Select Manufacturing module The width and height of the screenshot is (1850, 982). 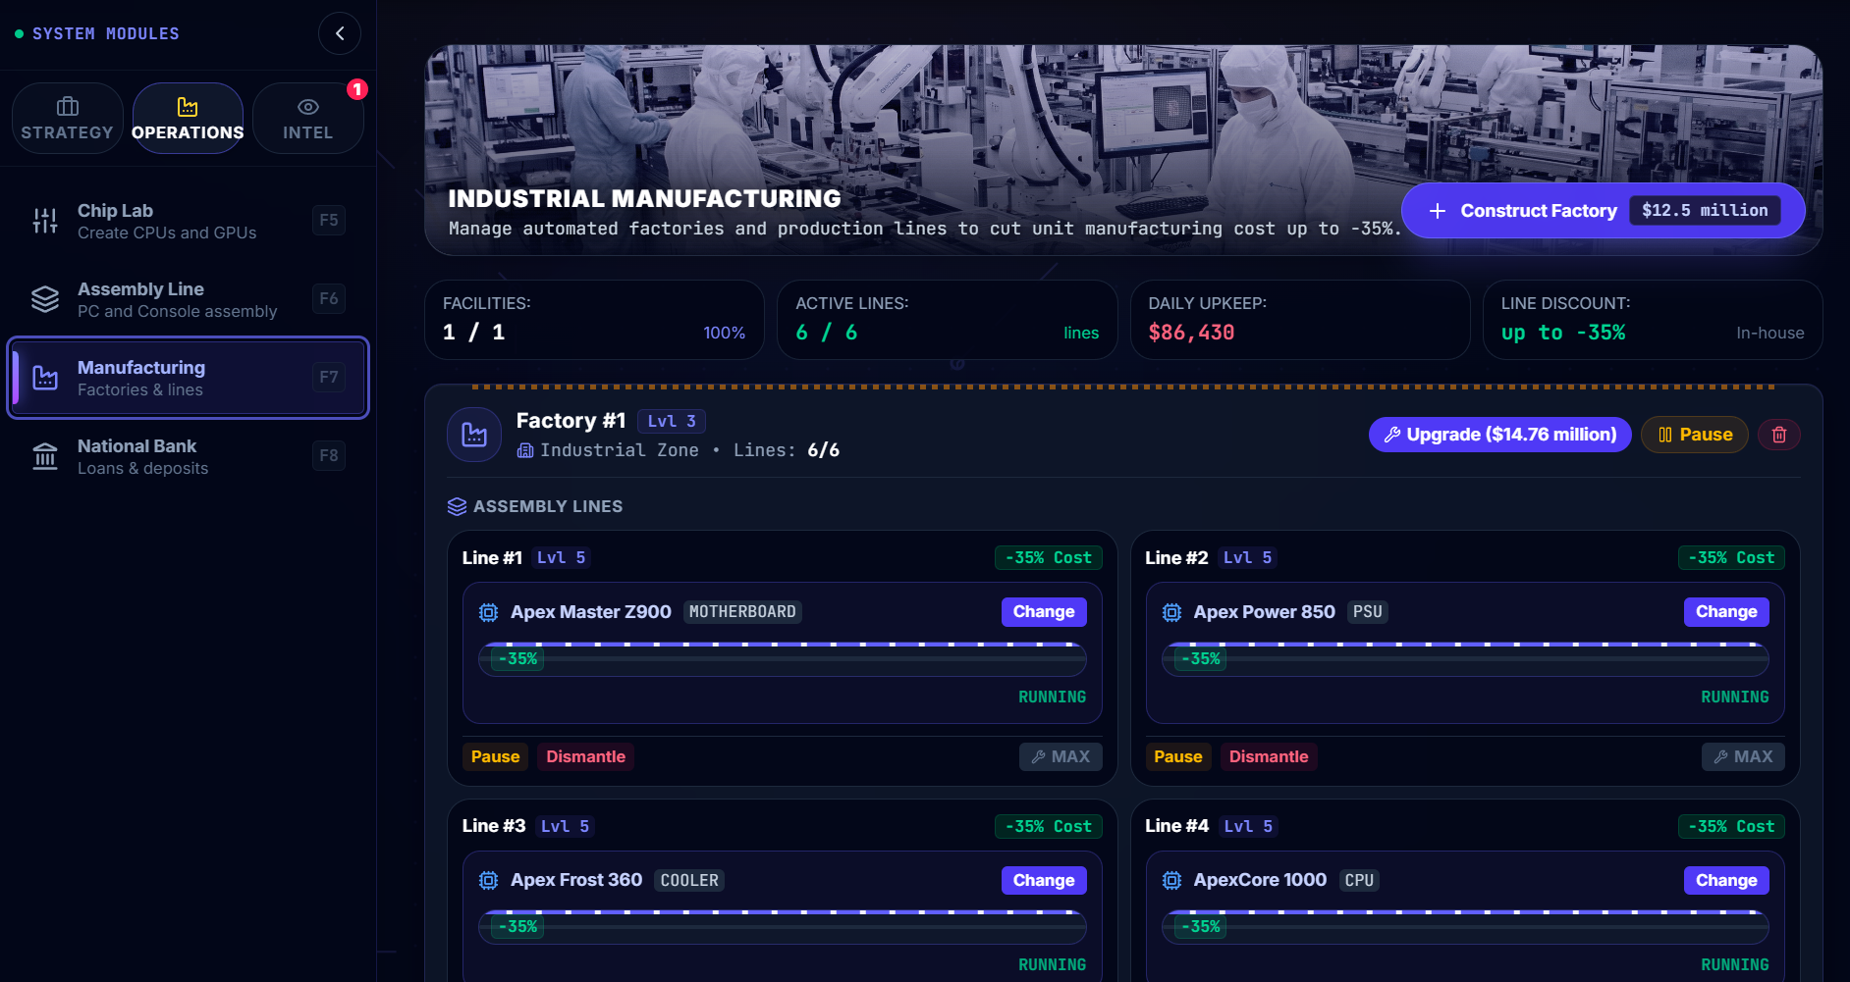coord(188,378)
